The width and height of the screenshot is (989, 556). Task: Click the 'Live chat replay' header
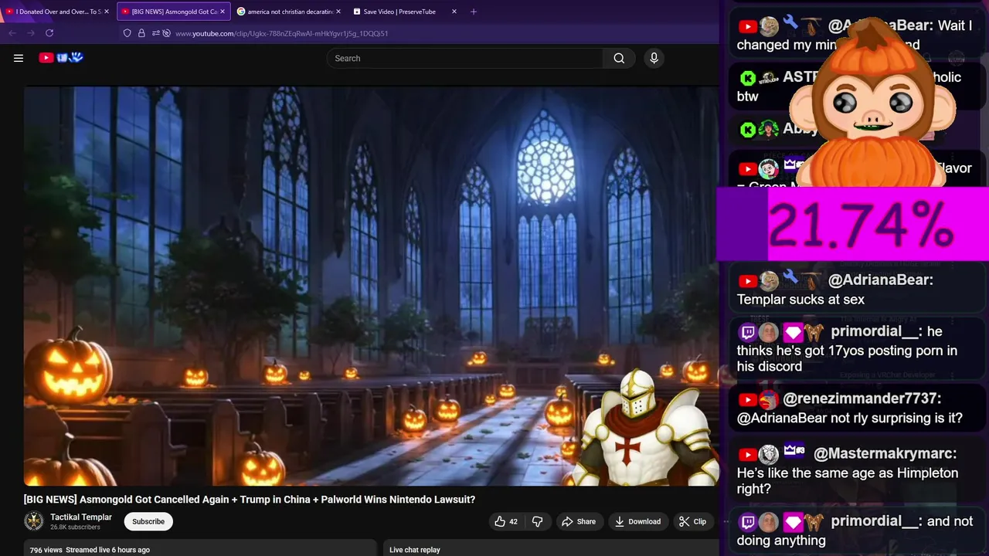pos(415,550)
